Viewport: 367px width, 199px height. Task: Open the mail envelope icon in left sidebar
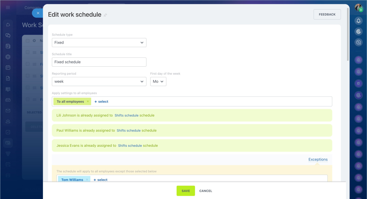coord(8,111)
